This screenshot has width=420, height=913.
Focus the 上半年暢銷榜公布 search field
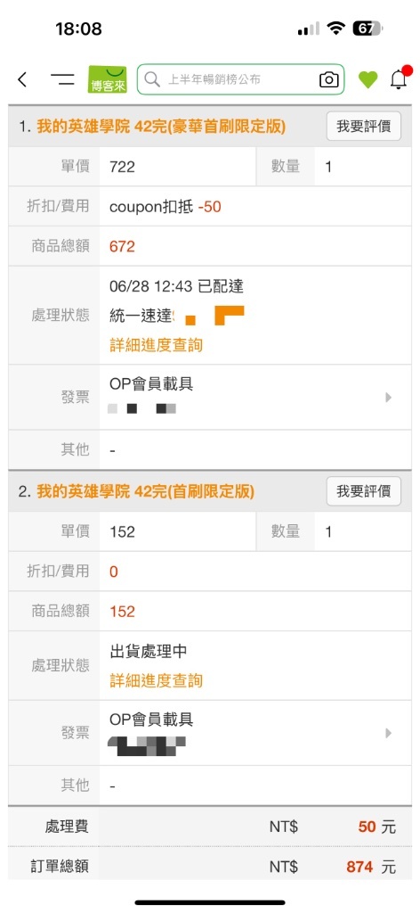[x=240, y=79]
